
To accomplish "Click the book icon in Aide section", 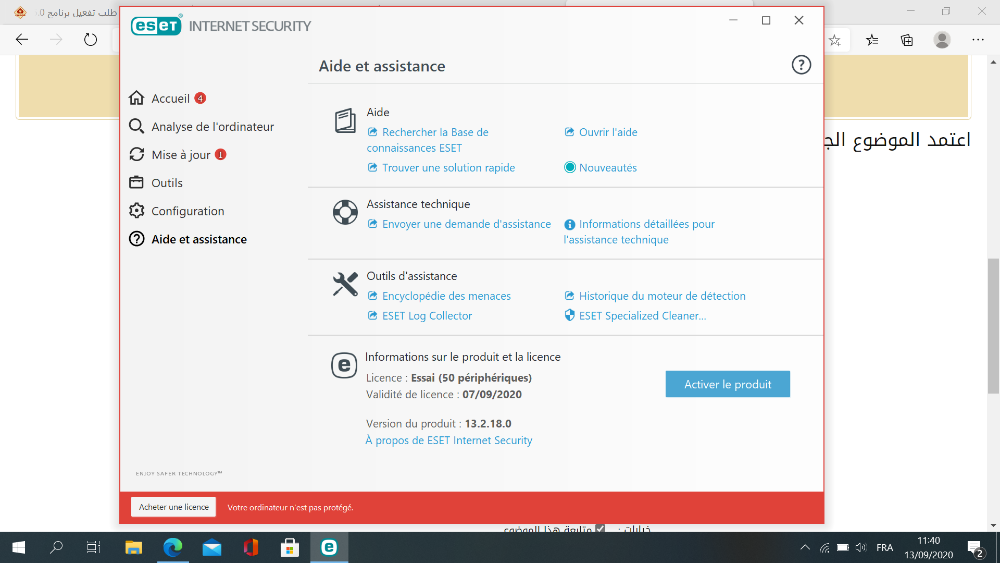I will (x=345, y=120).
